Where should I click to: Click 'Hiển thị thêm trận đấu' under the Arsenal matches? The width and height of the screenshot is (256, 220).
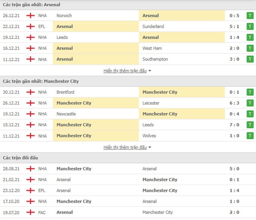click(125, 71)
